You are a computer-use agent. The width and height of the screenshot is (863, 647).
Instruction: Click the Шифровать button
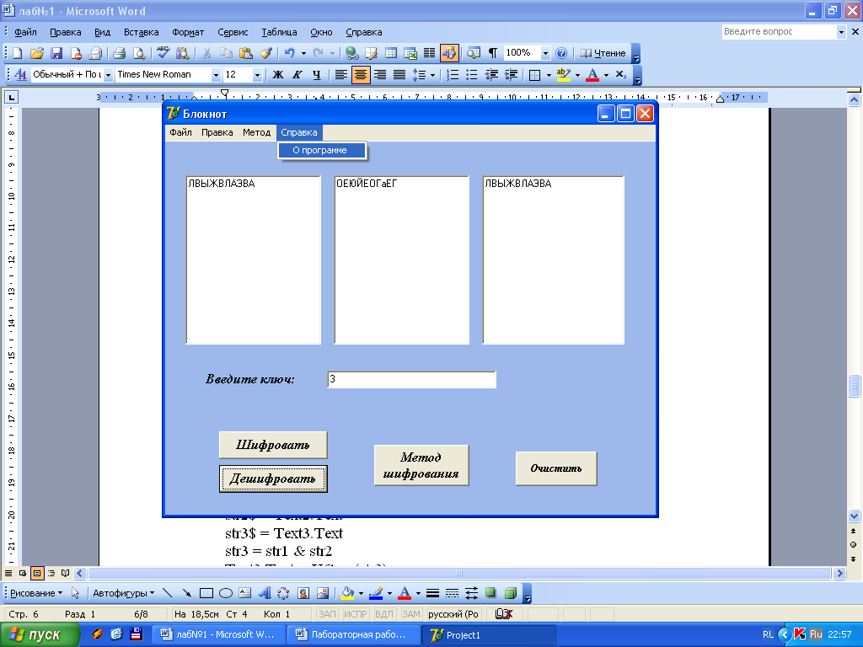pos(273,445)
